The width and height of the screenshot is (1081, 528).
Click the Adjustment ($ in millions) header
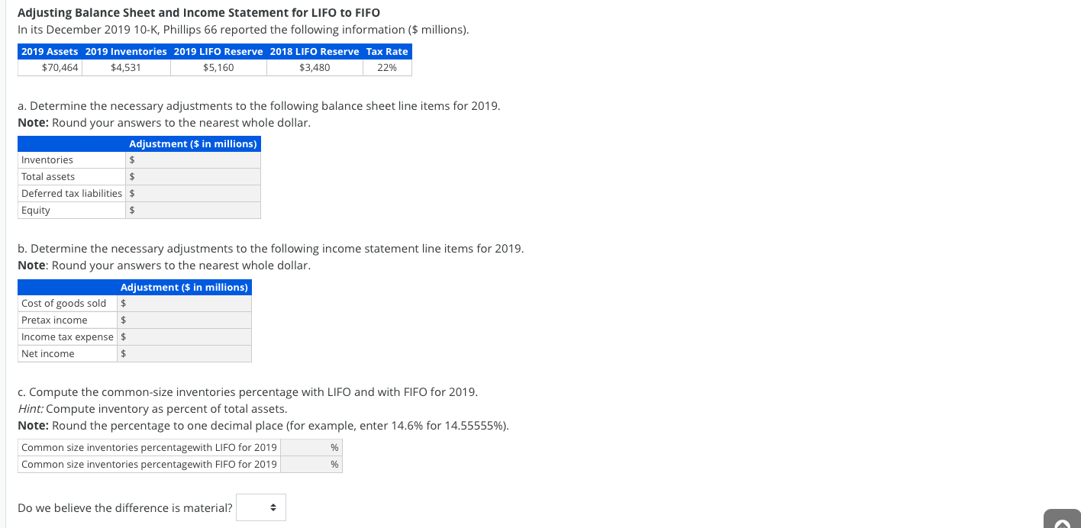coord(193,143)
